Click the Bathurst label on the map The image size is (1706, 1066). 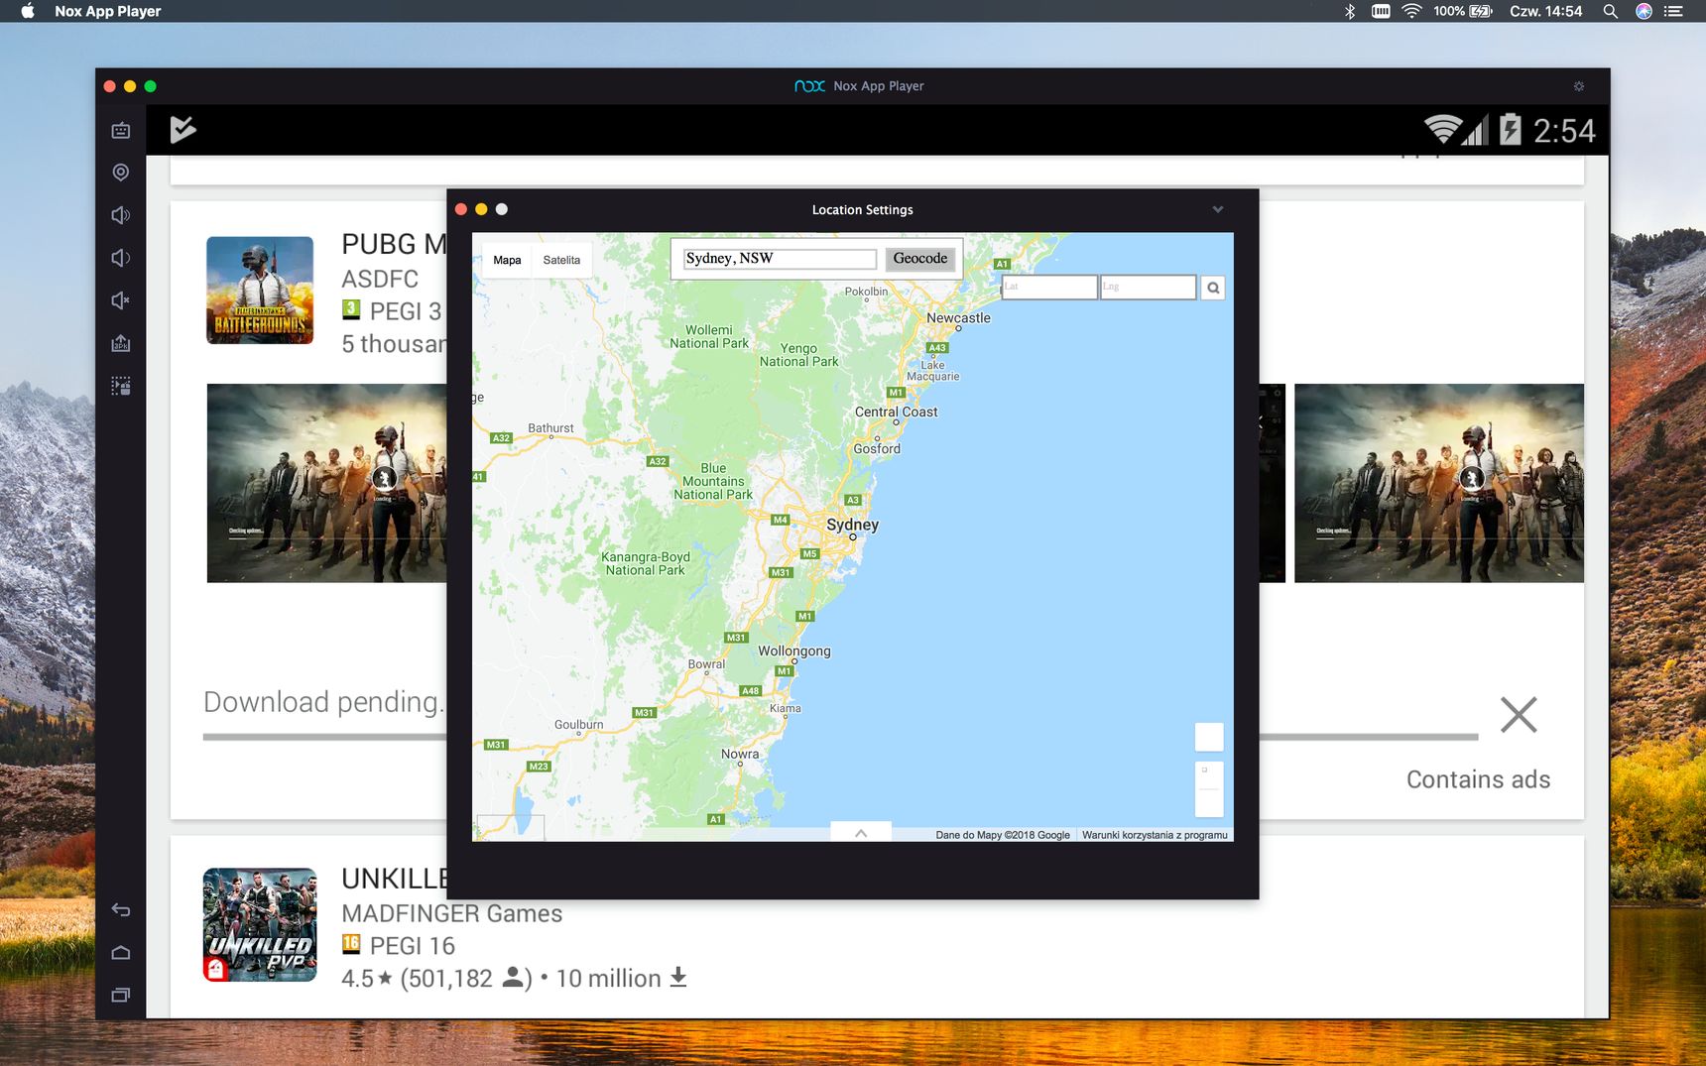[x=550, y=428]
